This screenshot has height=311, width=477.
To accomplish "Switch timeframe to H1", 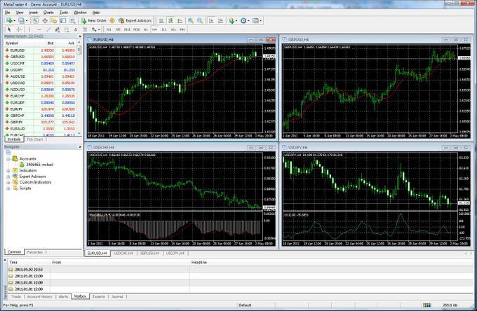I will 146,29.
